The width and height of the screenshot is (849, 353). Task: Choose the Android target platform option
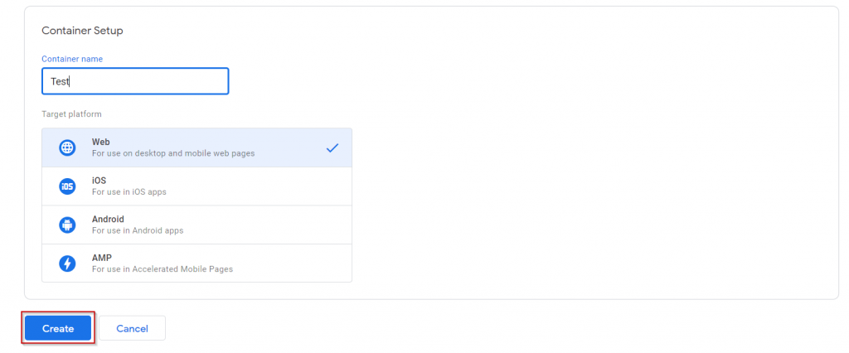(197, 225)
